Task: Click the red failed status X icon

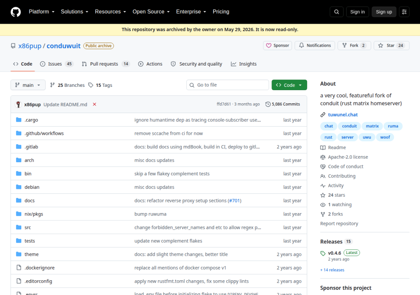Action: pos(94,104)
